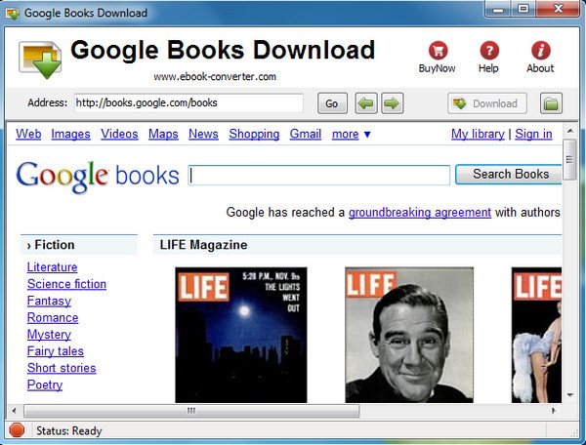The width and height of the screenshot is (586, 445).
Task: Click the horizontal scrollbar right arrow
Action: click(x=554, y=411)
